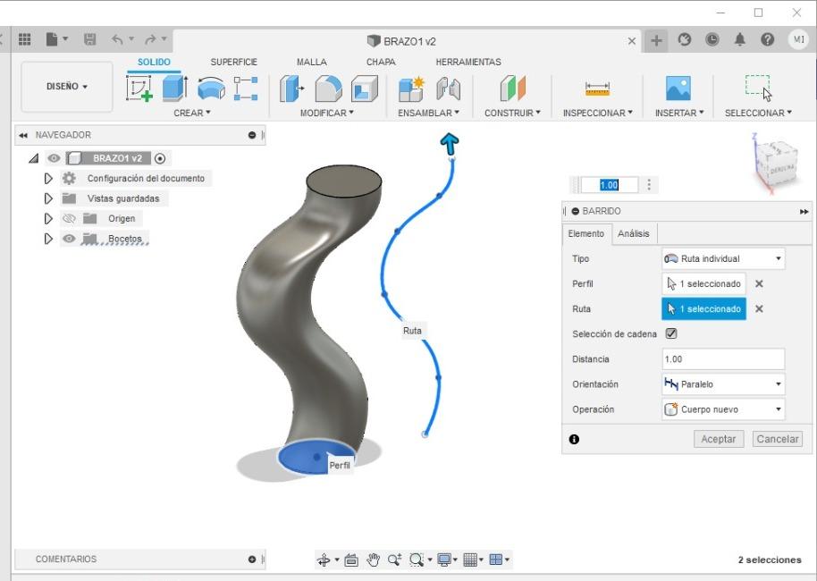Select the Measure tool
Screen dimensions: 817x581
pyautogui.click(x=597, y=88)
